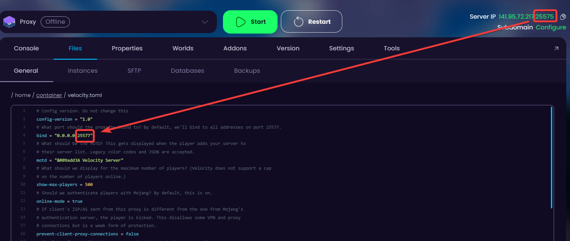Select the Instances sub-tab
Image resolution: width=570 pixels, height=241 pixels.
coord(83,71)
